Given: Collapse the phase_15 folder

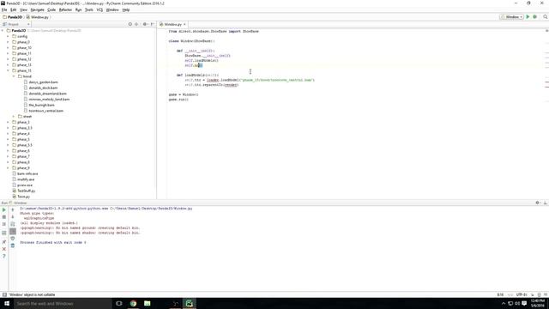Looking at the screenshot, I should point(9,70).
